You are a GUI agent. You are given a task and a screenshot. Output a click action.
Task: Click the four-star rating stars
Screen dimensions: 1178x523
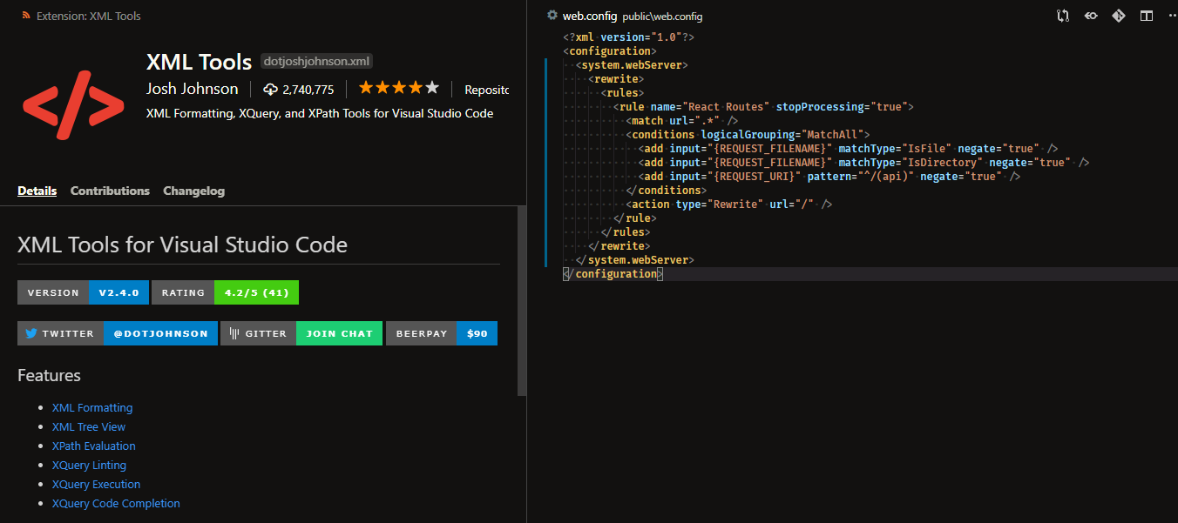click(399, 89)
